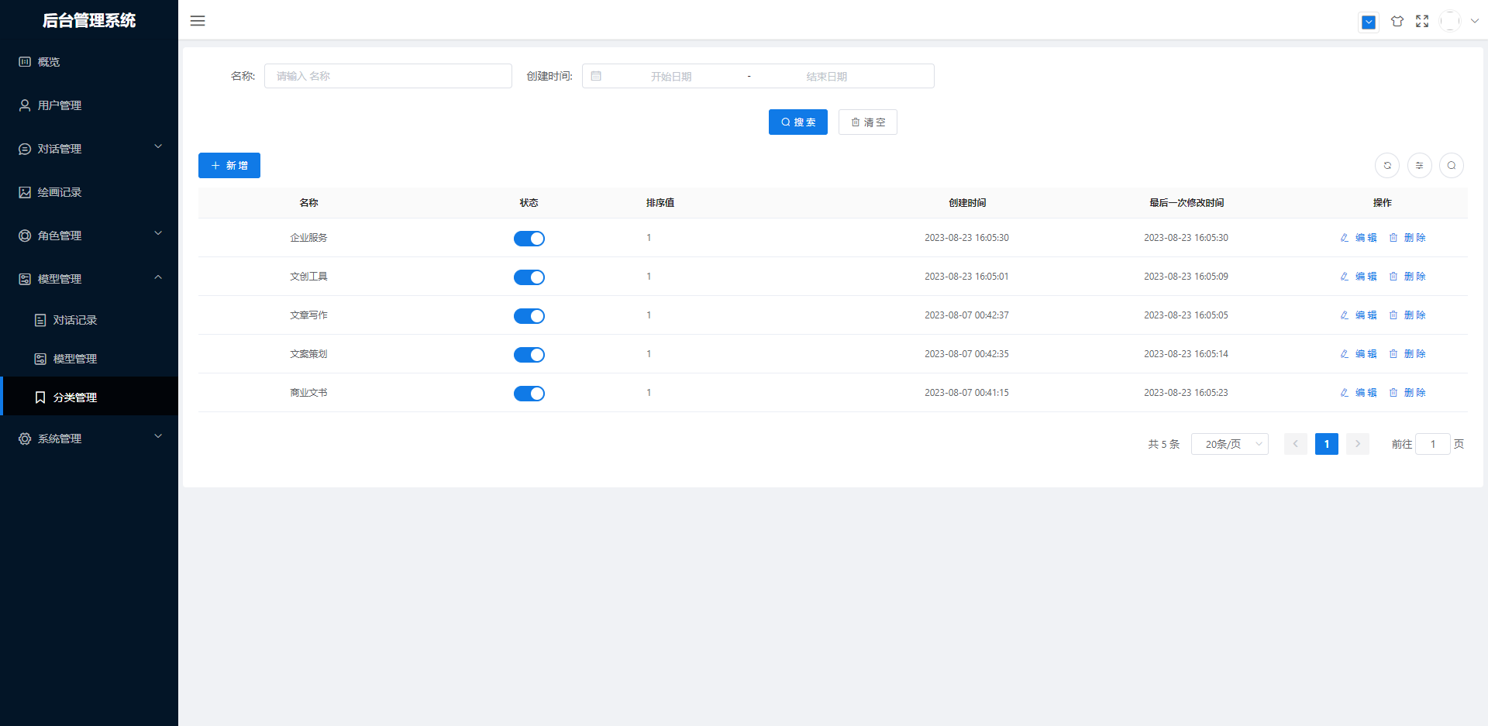
Task: Expand the 对话管理 sidebar submenu
Action: [89, 149]
